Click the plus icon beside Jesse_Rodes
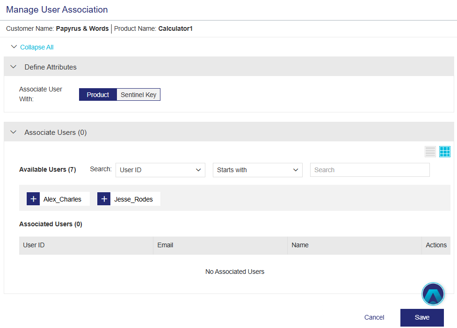This screenshot has width=457, height=328. 104,199
